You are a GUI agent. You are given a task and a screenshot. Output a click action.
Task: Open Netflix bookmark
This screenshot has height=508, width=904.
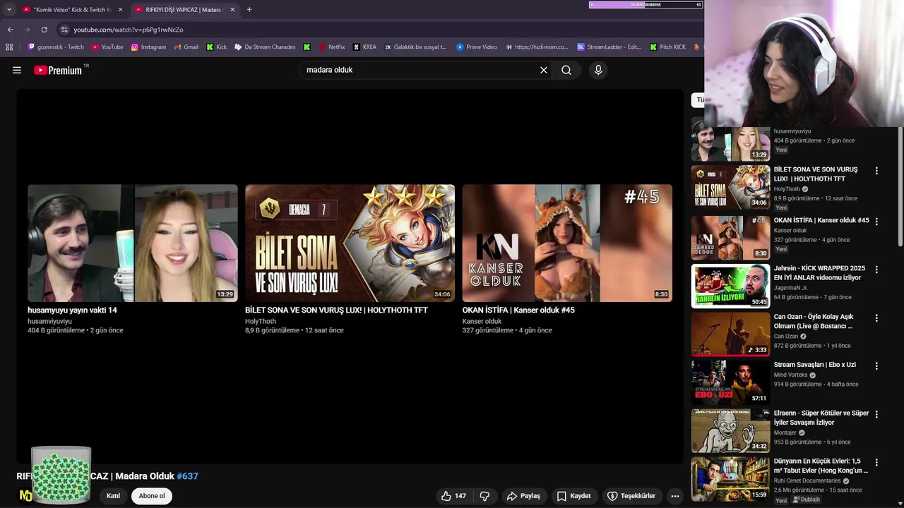(332, 47)
